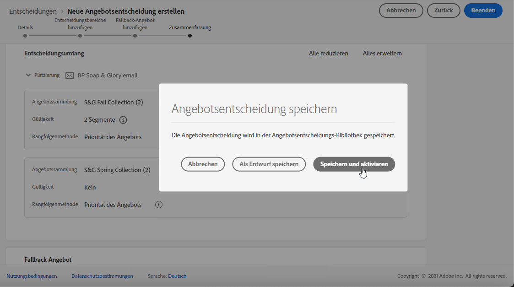
Task: Click S&G Spring Collection (2) text
Action: coord(117,170)
